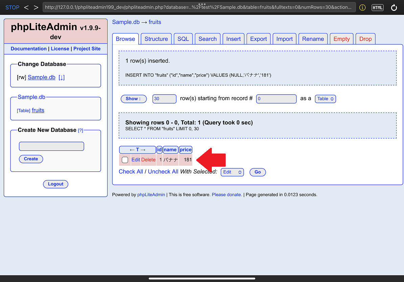Select the Sample.db database in sidebar
The image size is (404, 282).
click(x=42, y=77)
